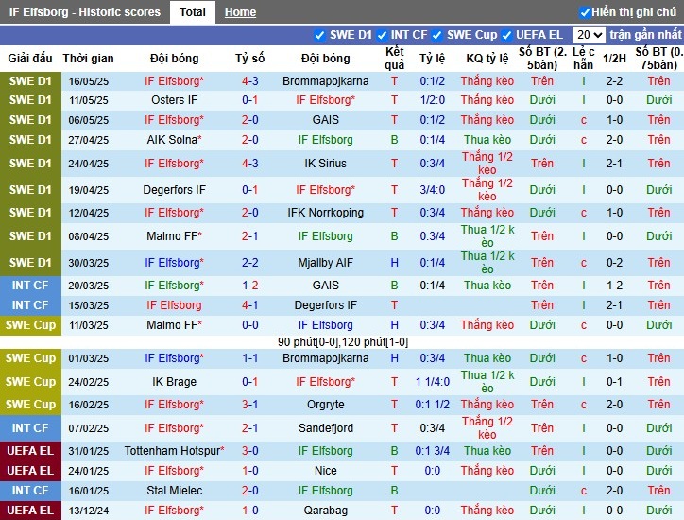Click IF Elfsborg - Historic scores title

pos(85,11)
